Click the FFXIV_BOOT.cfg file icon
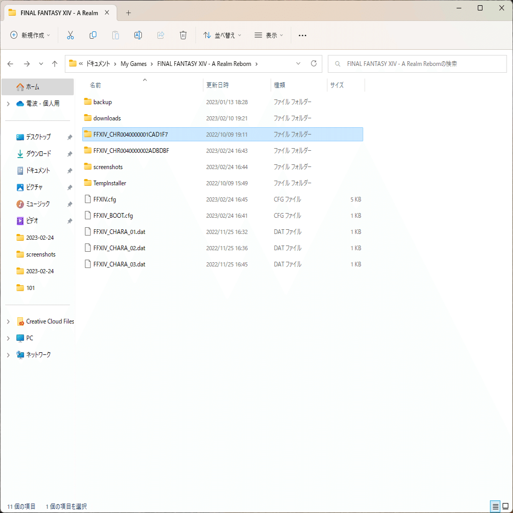 pyautogui.click(x=88, y=215)
